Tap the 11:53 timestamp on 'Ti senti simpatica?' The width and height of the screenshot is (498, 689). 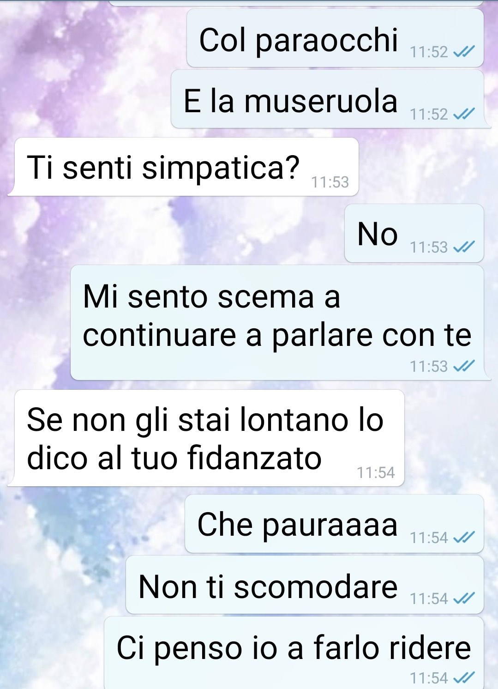pyautogui.click(x=330, y=182)
